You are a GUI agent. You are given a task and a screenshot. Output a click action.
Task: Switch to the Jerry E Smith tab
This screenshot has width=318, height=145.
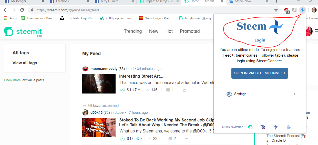(114, 2)
